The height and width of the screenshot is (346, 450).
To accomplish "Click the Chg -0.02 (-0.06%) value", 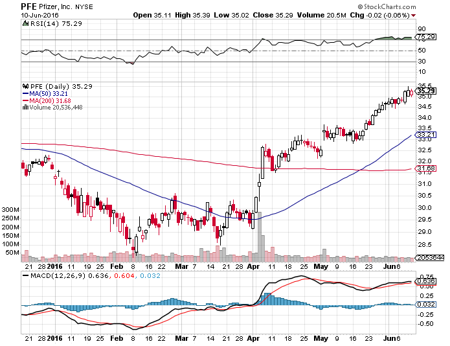I will coord(379,15).
